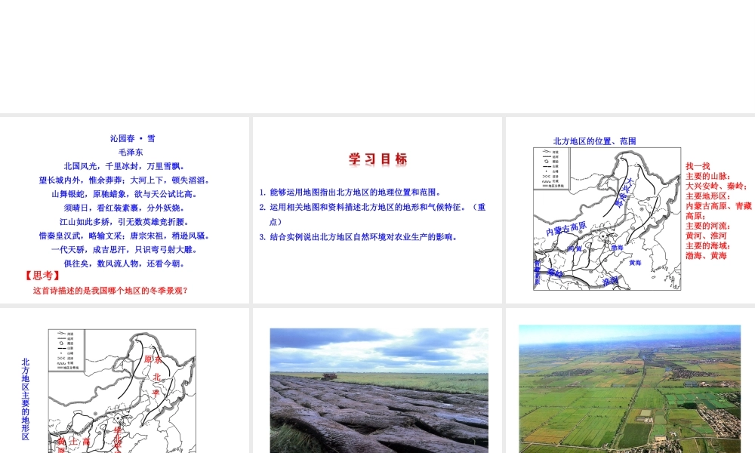Select learning objective 2 about 地形和气候特征
755x453 pixels.
click(373, 214)
